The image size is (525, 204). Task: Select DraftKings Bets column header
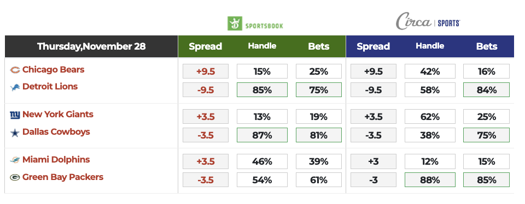[x=319, y=46]
